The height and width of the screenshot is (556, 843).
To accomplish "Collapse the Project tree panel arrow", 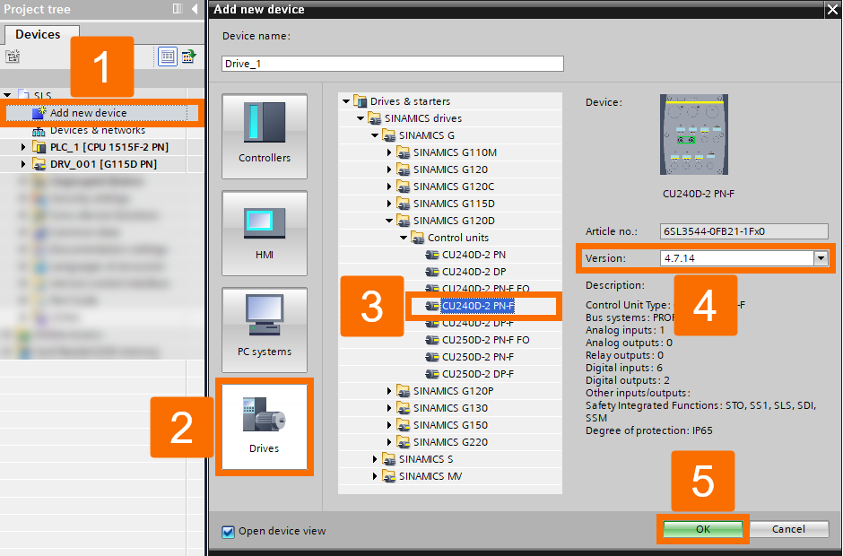I will [x=194, y=9].
